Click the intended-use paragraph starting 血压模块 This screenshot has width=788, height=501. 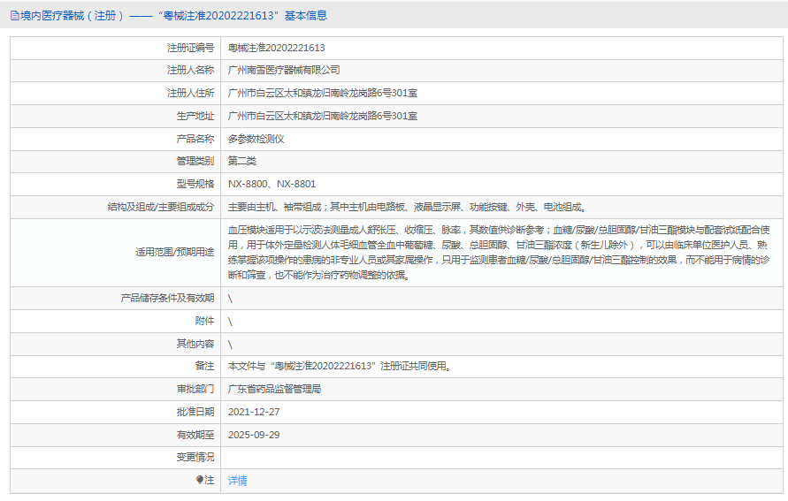tap(499, 253)
